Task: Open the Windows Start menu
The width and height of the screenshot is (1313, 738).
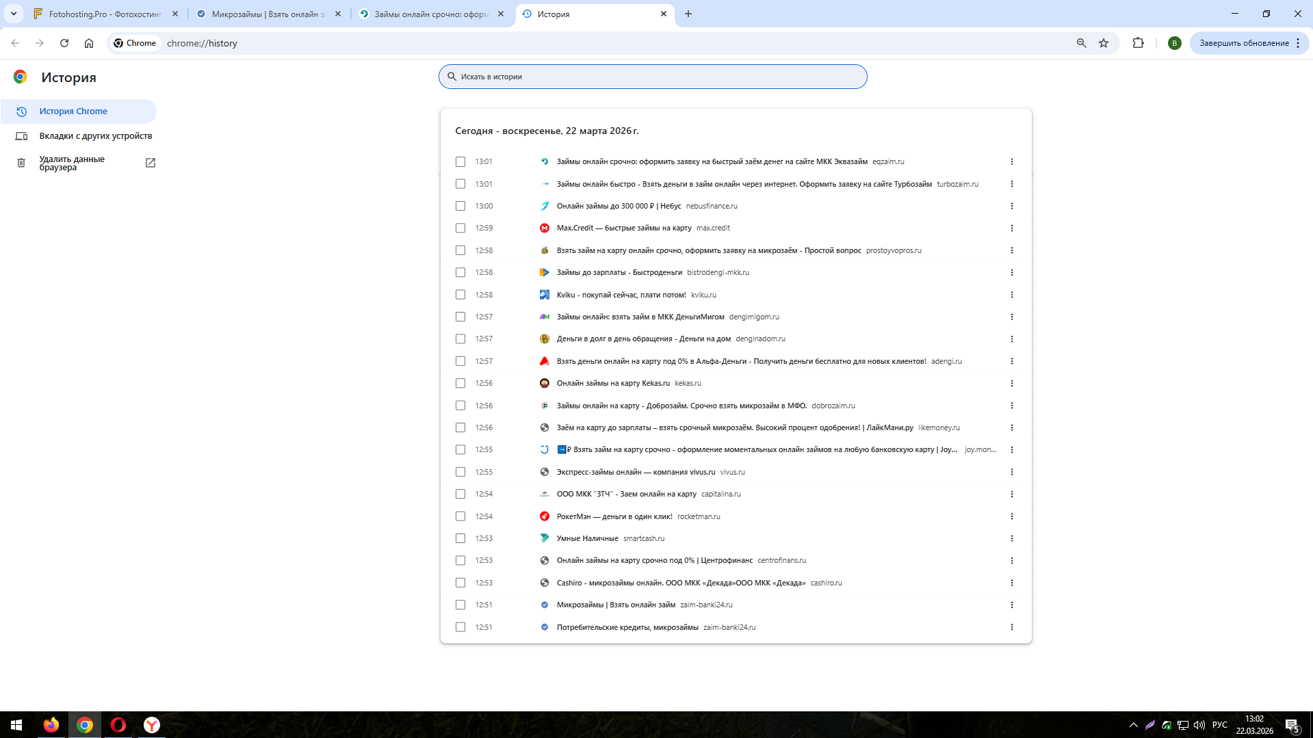Action: point(16,725)
